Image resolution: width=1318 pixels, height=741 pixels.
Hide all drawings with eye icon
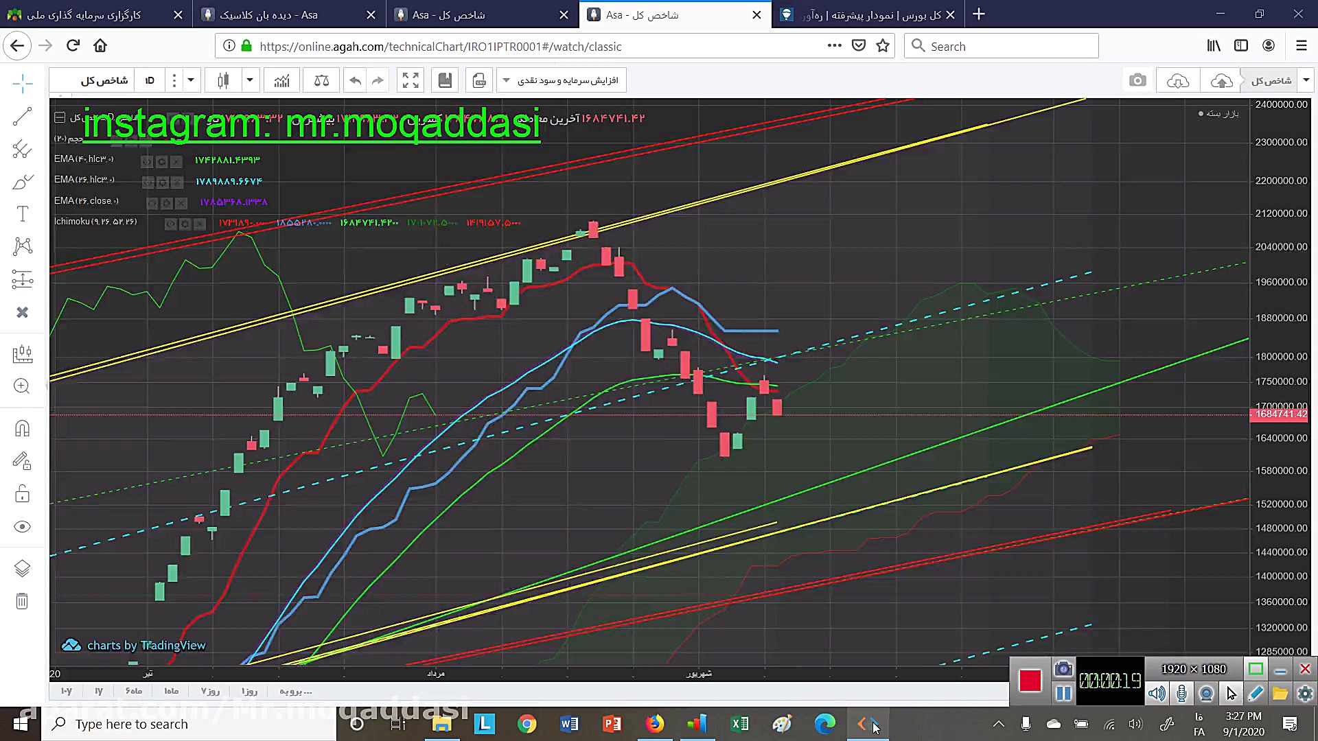point(22,527)
